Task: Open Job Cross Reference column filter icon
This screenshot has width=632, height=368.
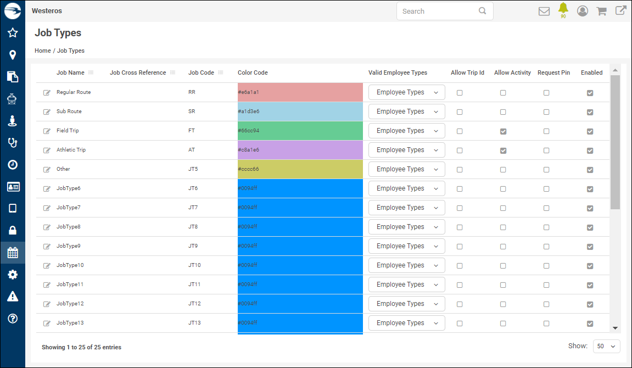Action: (x=173, y=73)
